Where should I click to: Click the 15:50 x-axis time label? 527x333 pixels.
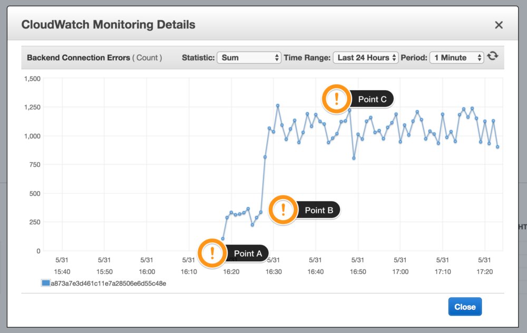pyautogui.click(x=104, y=271)
